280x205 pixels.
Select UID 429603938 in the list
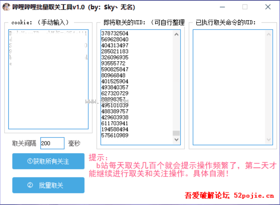pyautogui.click(x=115, y=117)
